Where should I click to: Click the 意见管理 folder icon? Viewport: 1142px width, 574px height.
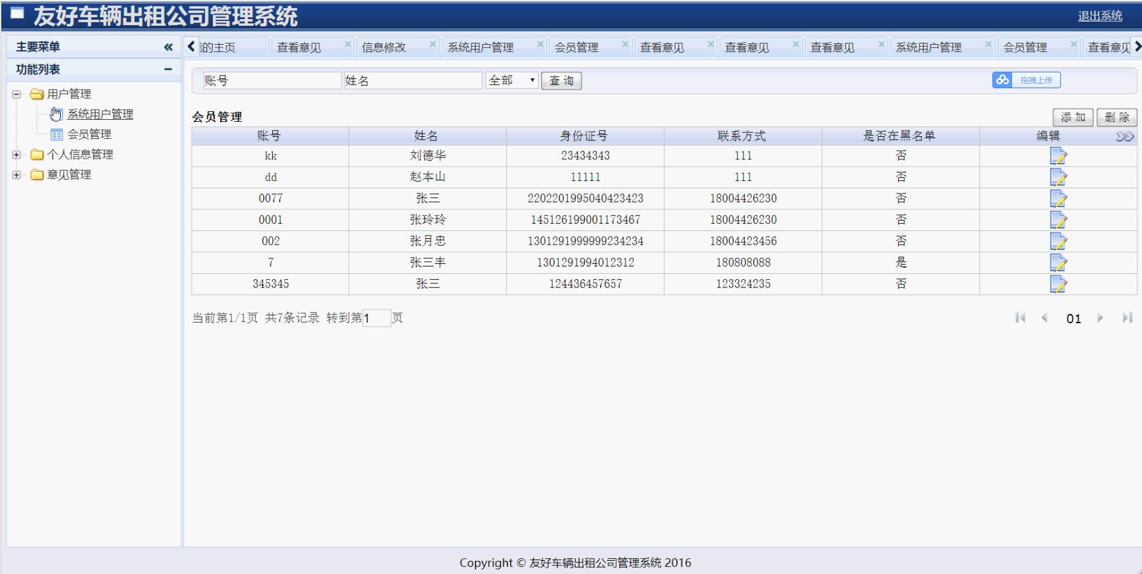[37, 174]
